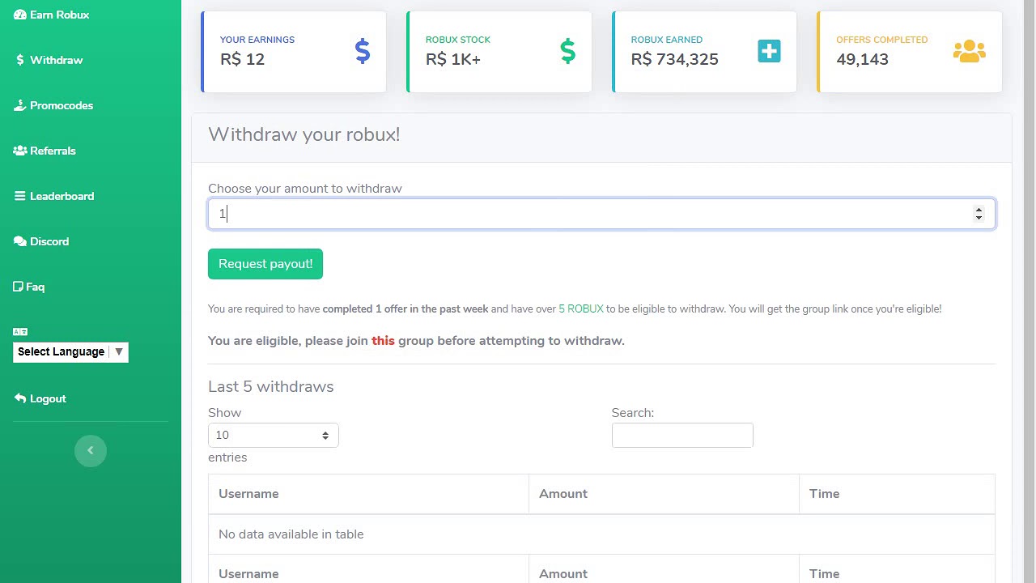The width and height of the screenshot is (1036, 583).
Task: Click the blue dollar icon in Your Earnings
Action: [x=363, y=52]
